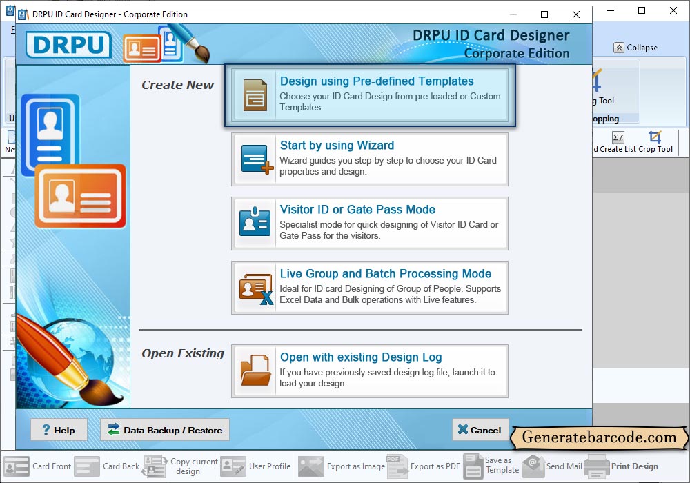Click Copy current design icon

pos(155,466)
